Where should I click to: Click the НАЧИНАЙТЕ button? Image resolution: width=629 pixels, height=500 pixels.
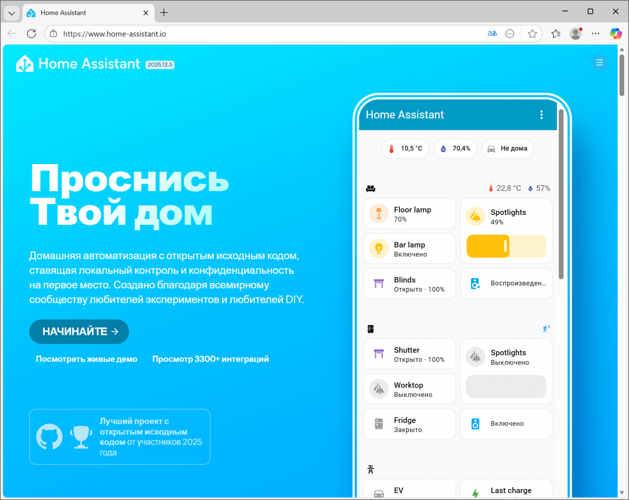(x=79, y=331)
